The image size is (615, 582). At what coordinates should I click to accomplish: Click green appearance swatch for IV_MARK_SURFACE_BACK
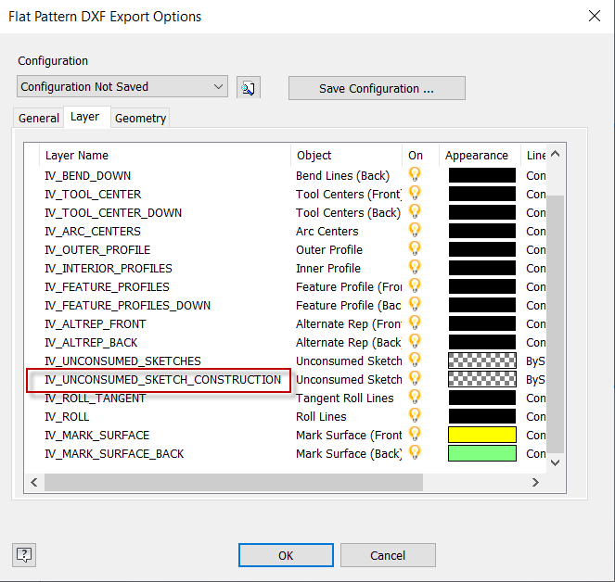[x=482, y=453]
